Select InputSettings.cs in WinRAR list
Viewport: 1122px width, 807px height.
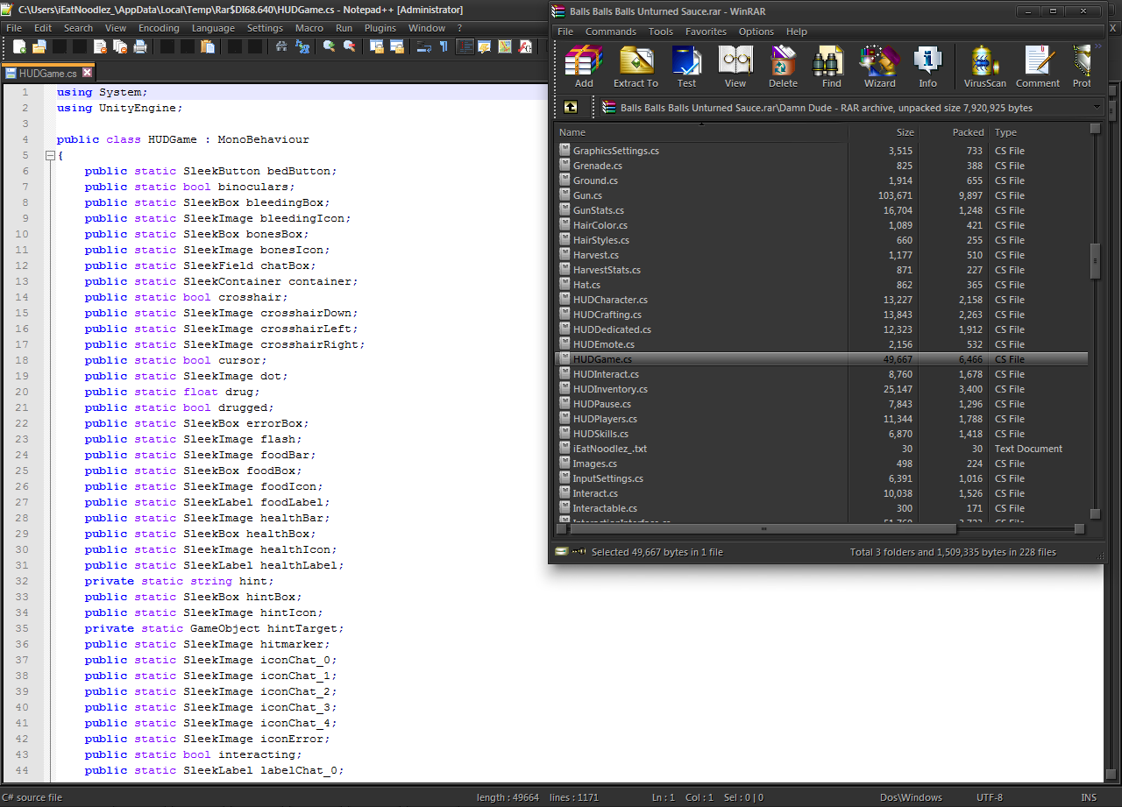coord(821,478)
